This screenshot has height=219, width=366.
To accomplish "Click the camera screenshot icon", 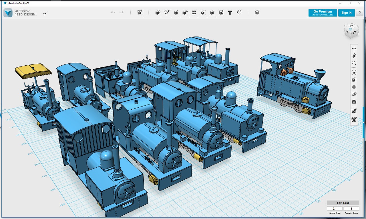I will 354,102.
